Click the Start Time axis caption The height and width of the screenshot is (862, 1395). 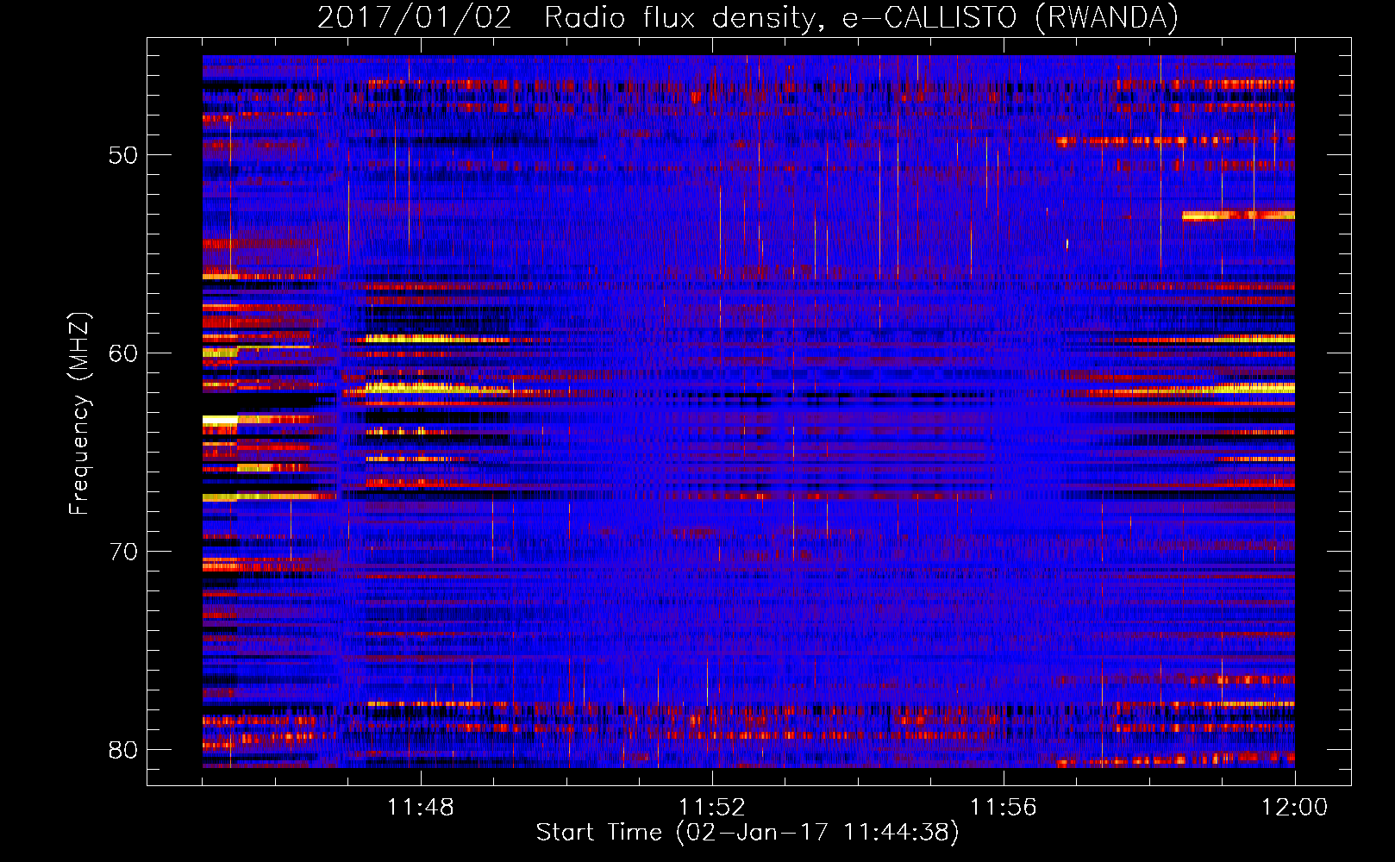748,833
